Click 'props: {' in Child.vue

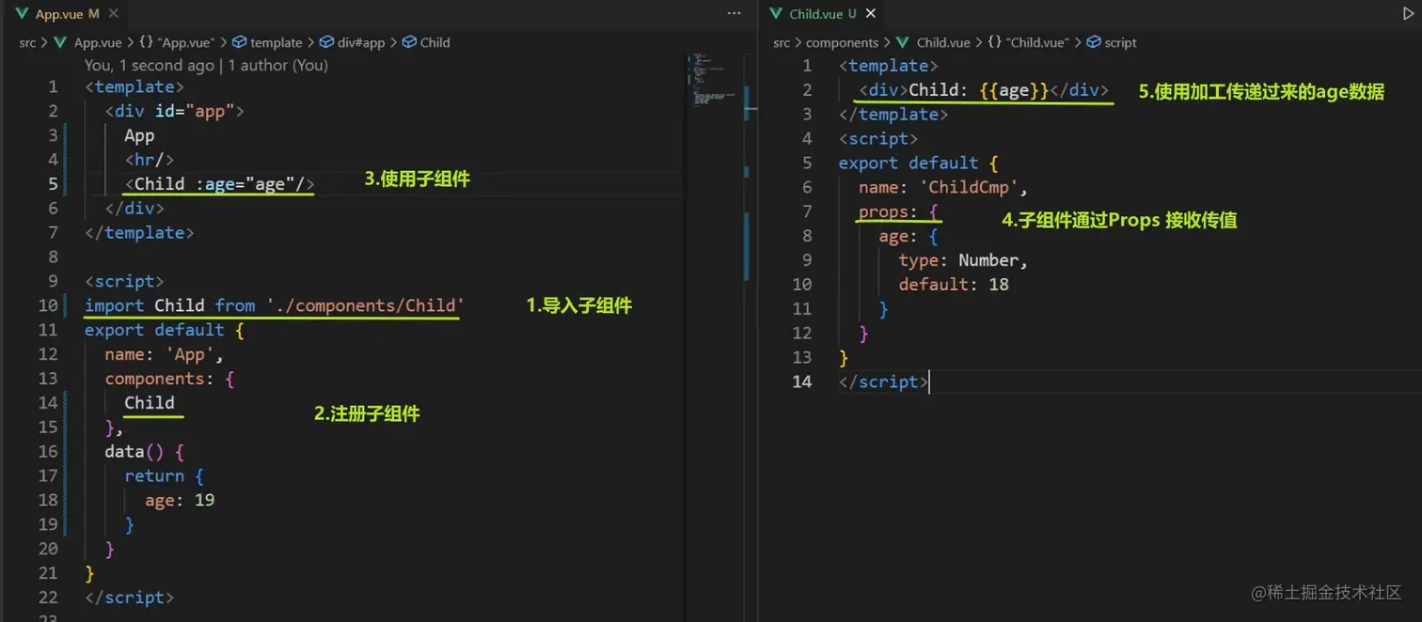[898, 211]
